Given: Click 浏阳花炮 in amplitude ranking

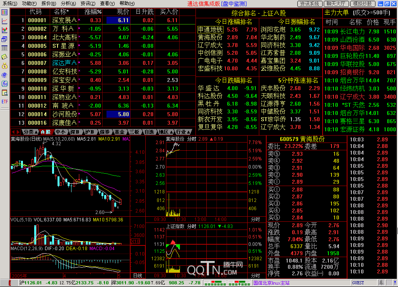Looking at the screenshot, I should [273, 30].
